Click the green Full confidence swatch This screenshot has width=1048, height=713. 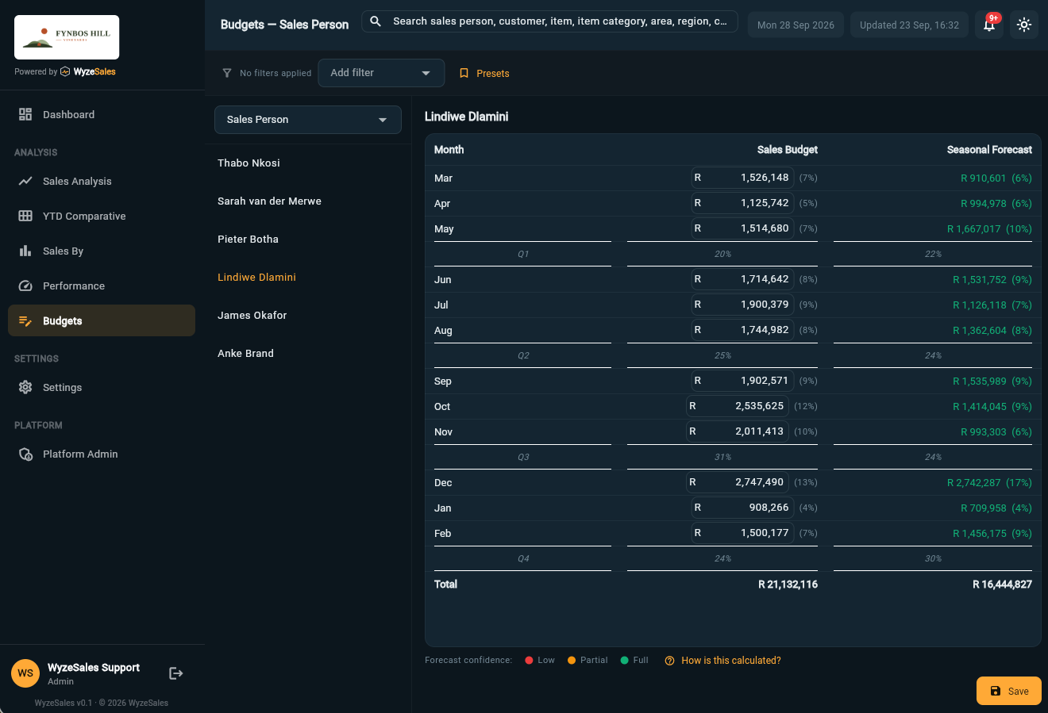pyautogui.click(x=625, y=661)
